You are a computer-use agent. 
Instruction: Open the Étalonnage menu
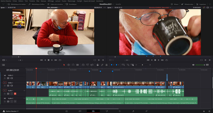[x=72, y=1]
